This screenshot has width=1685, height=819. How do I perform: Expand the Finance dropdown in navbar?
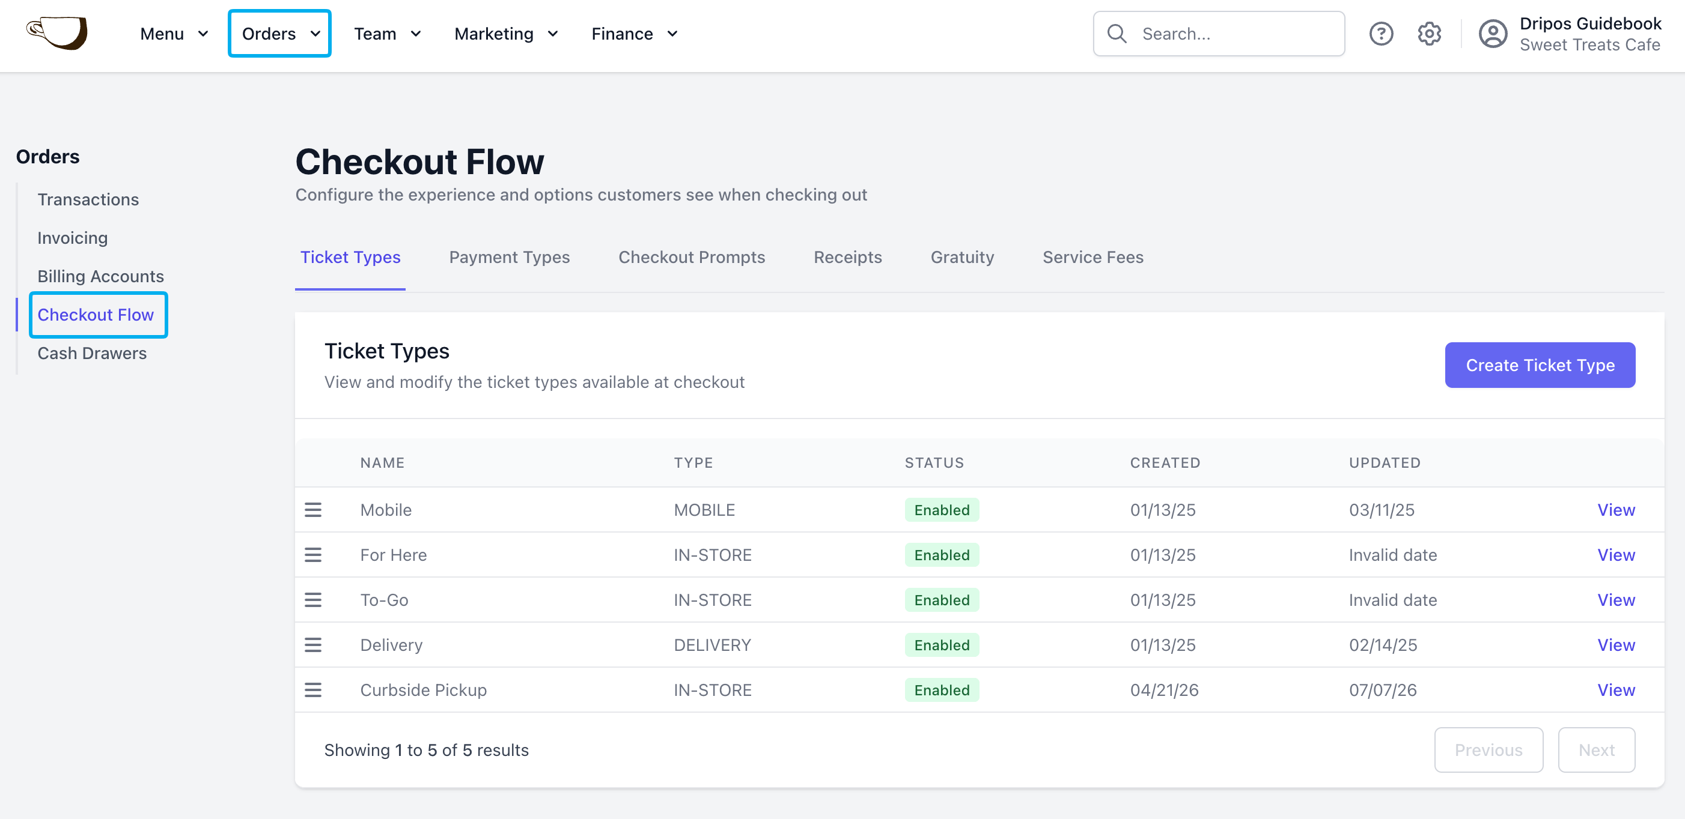click(635, 34)
